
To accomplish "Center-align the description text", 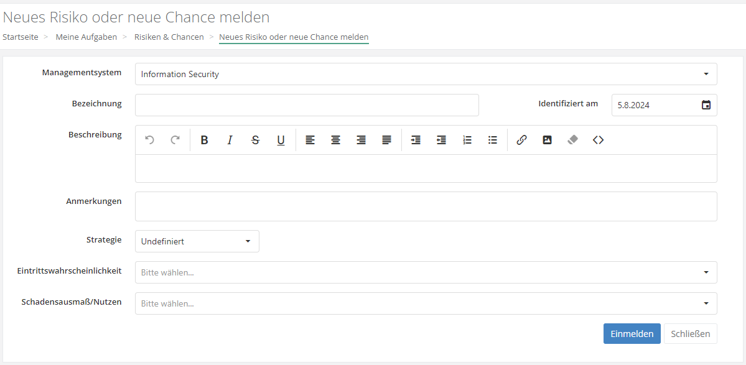I will click(x=335, y=141).
